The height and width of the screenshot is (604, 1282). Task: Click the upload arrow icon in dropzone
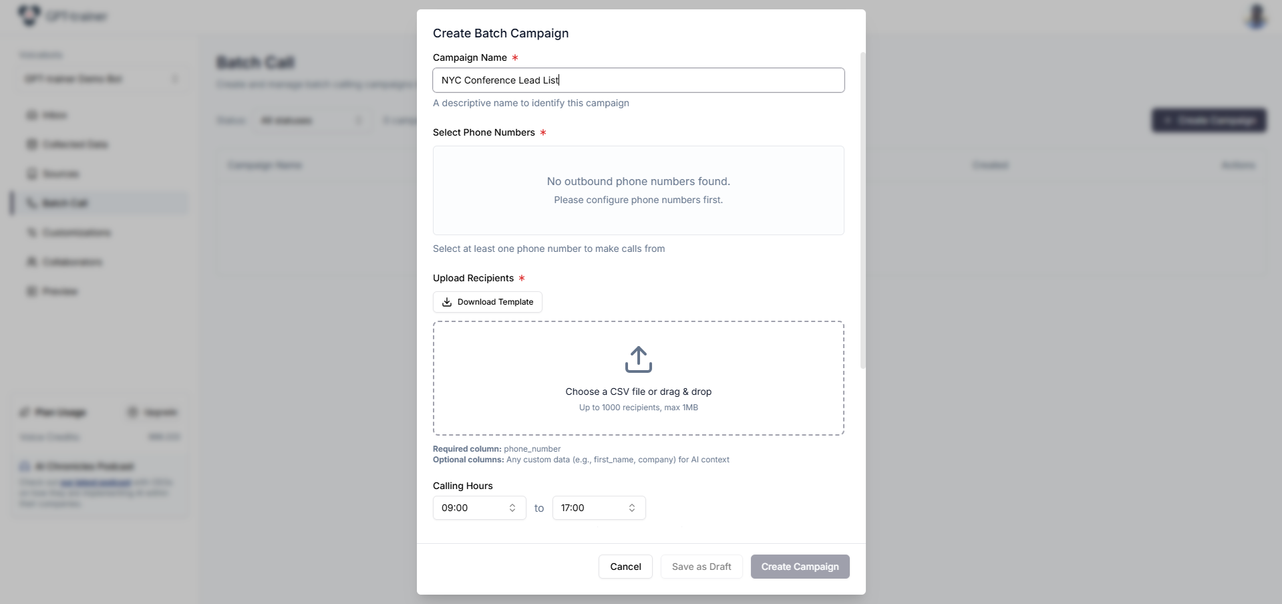(x=638, y=359)
